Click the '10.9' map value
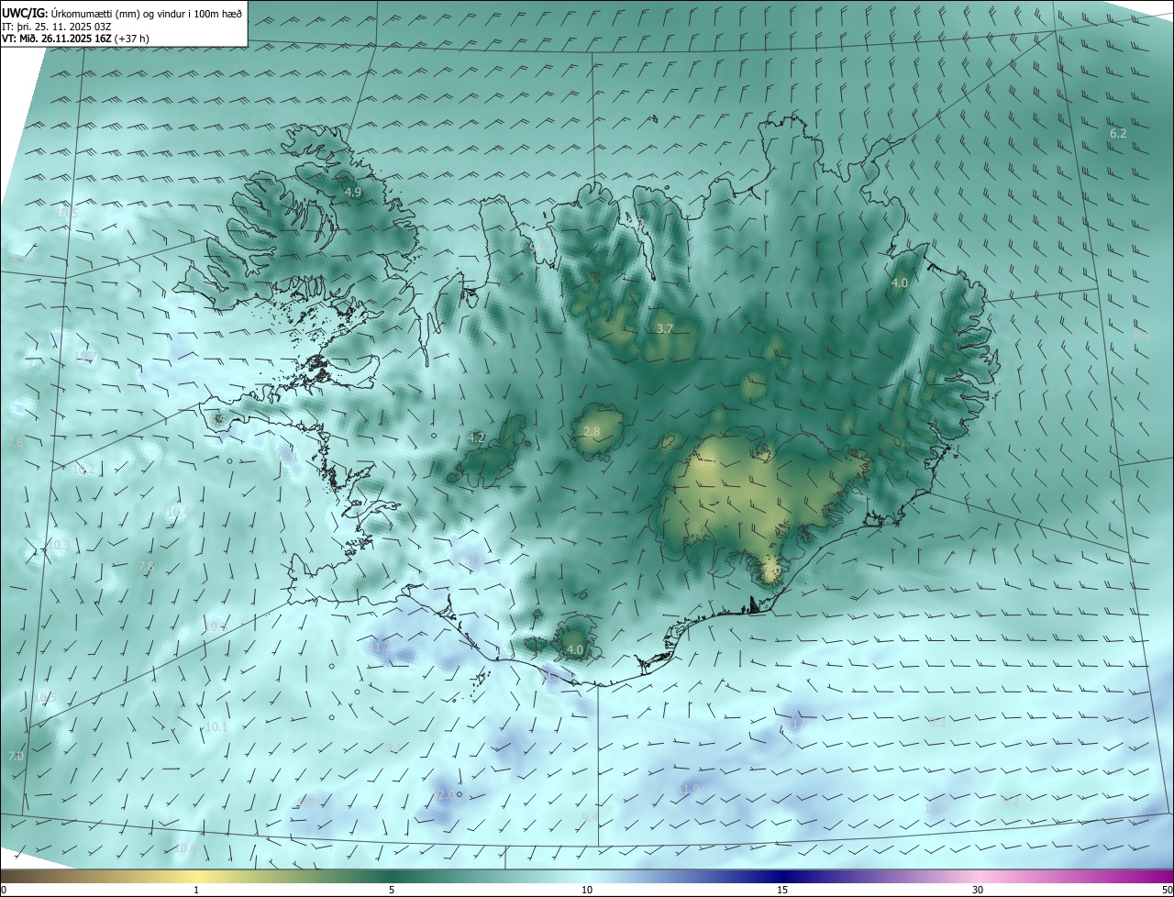The height and width of the screenshot is (897, 1174). 311,803
